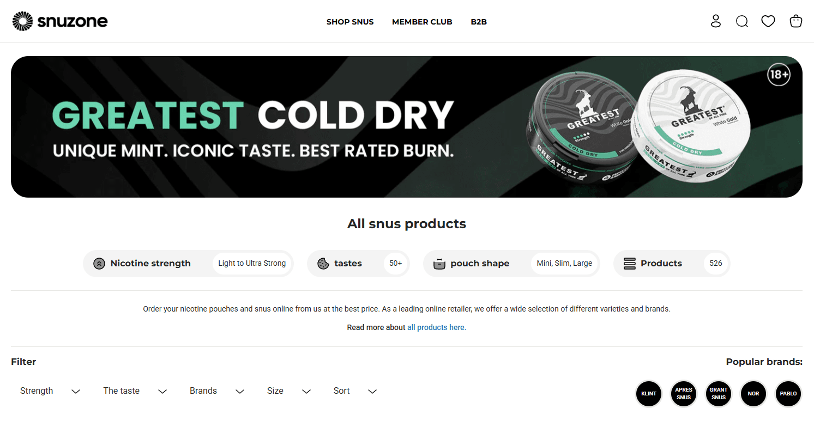
Task: Expand the Brands filter dropdown
Action: [217, 391]
